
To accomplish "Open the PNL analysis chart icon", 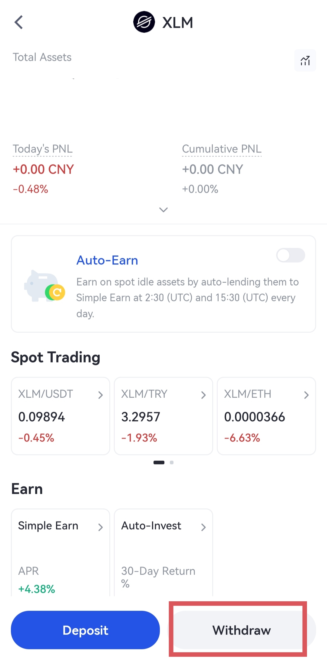I will coord(305,61).
